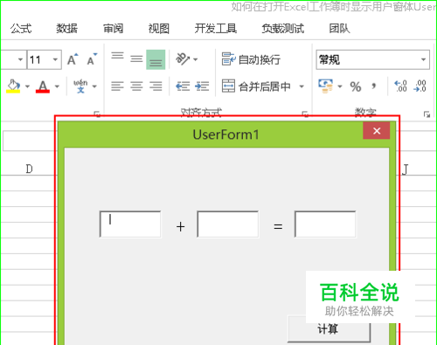437x345 pixels.
Task: Center text horizontally
Action: click(136, 86)
